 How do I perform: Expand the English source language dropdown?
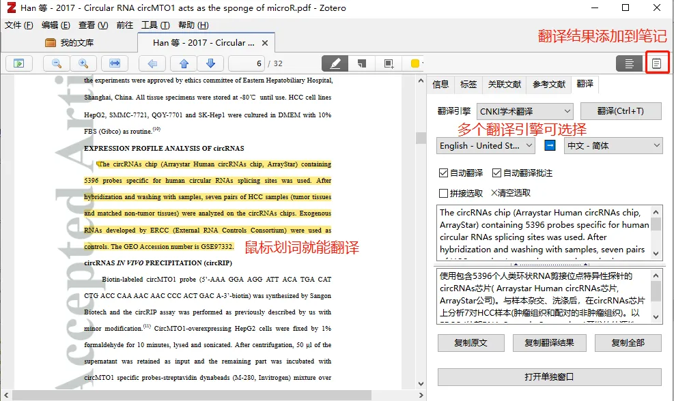click(486, 145)
